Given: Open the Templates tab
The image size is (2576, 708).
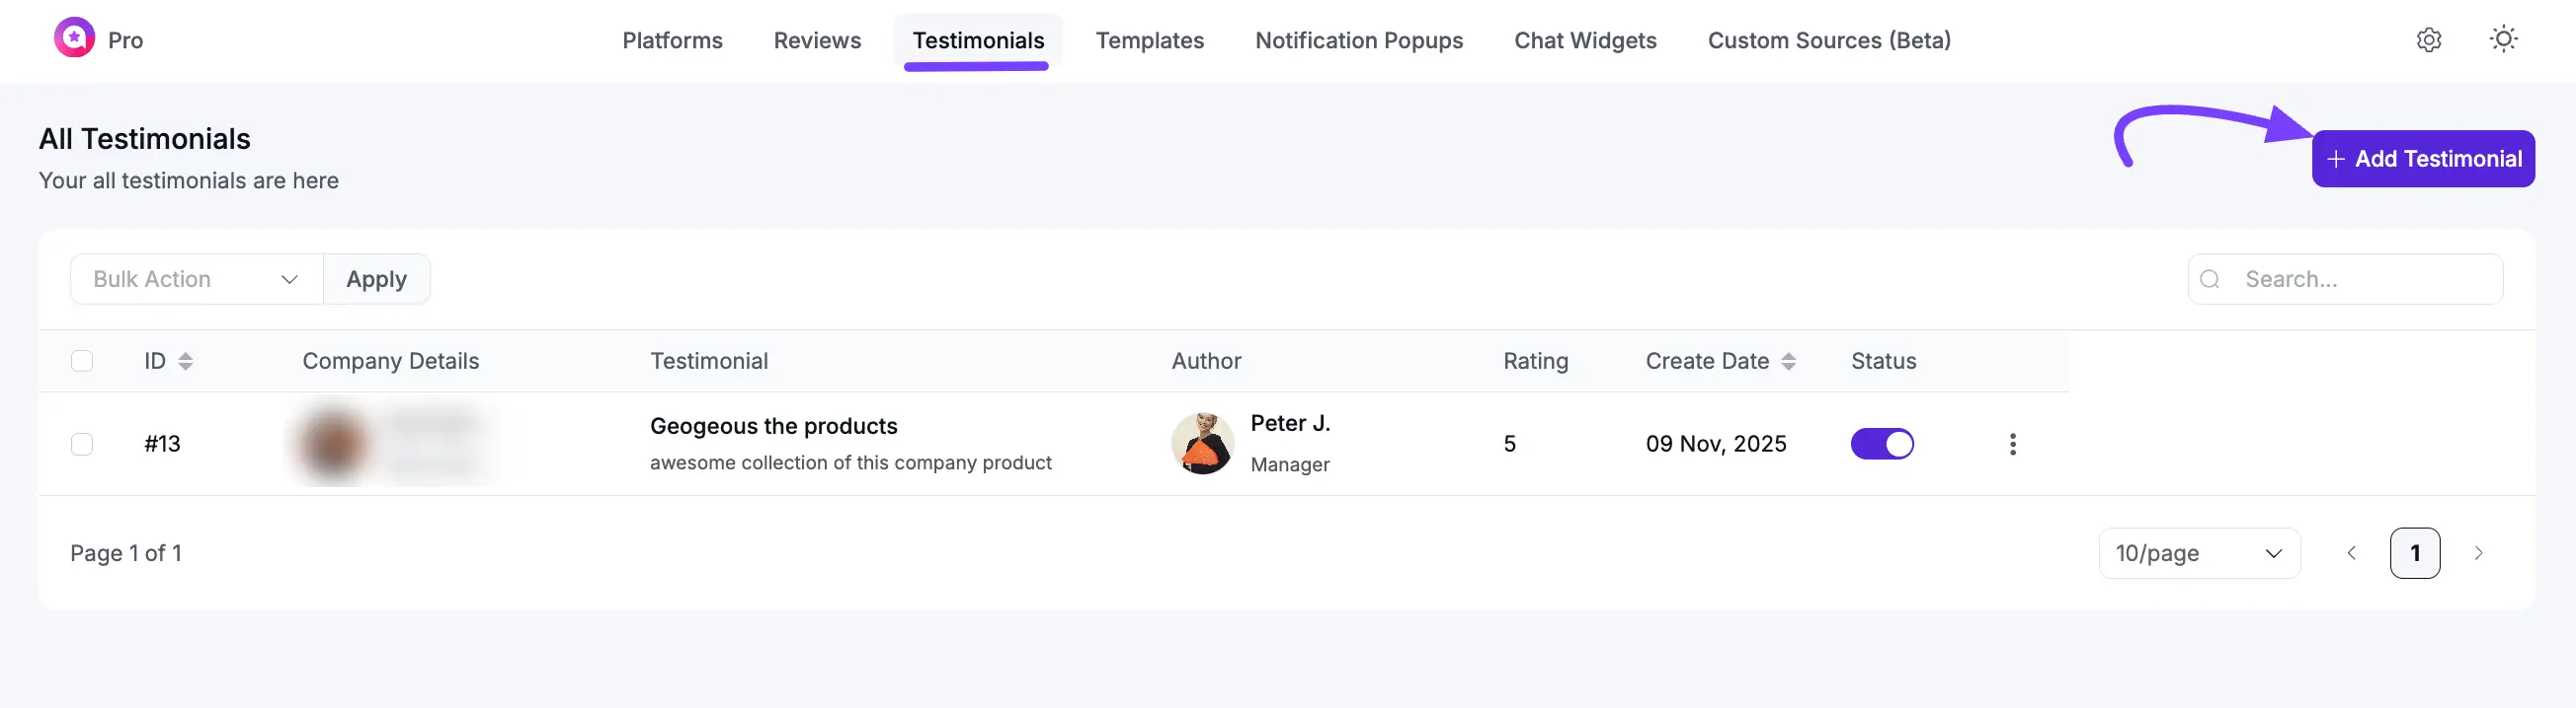Looking at the screenshot, I should pos(1149,41).
